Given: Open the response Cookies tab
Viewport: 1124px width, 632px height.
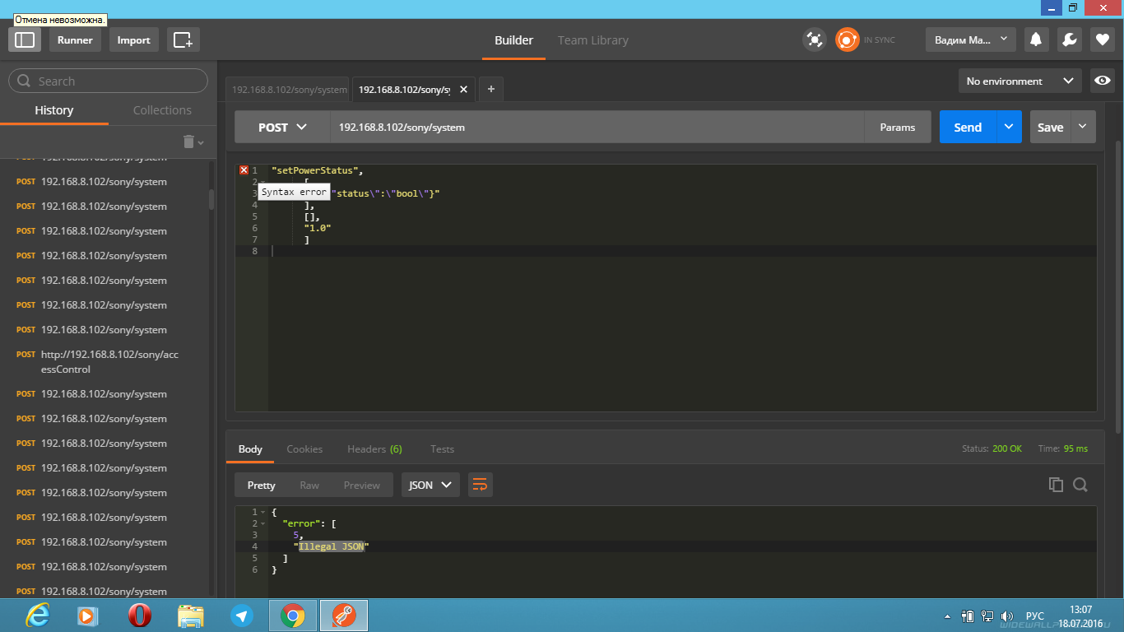Looking at the screenshot, I should point(304,448).
